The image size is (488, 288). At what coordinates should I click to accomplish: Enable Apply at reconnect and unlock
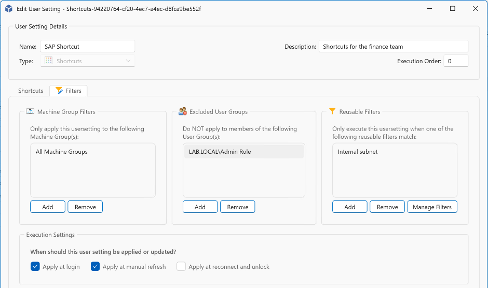[x=181, y=267]
